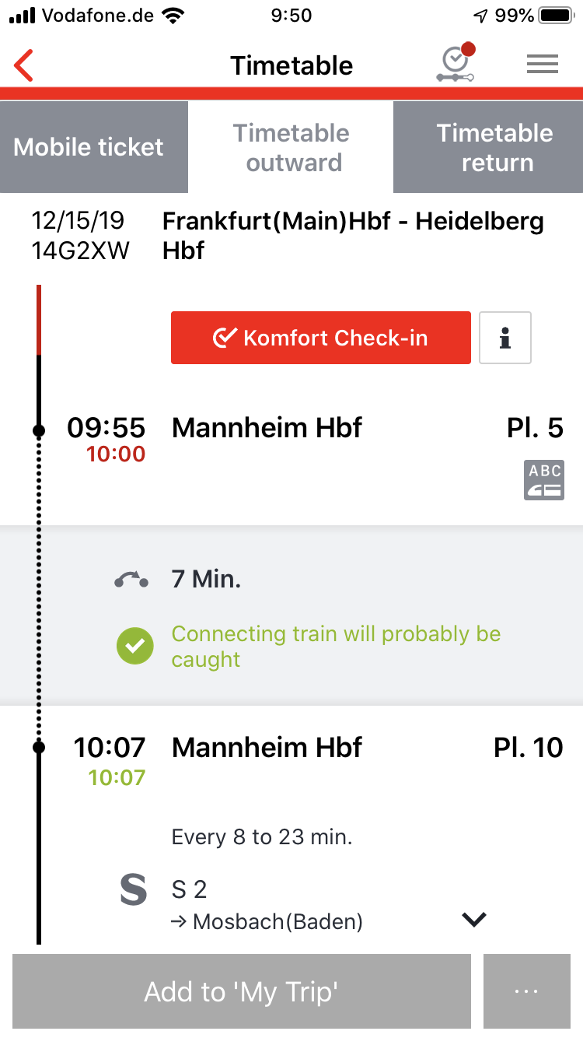Open the hamburger menu
Image resolution: width=583 pixels, height=1038 pixels.
pyautogui.click(x=543, y=65)
